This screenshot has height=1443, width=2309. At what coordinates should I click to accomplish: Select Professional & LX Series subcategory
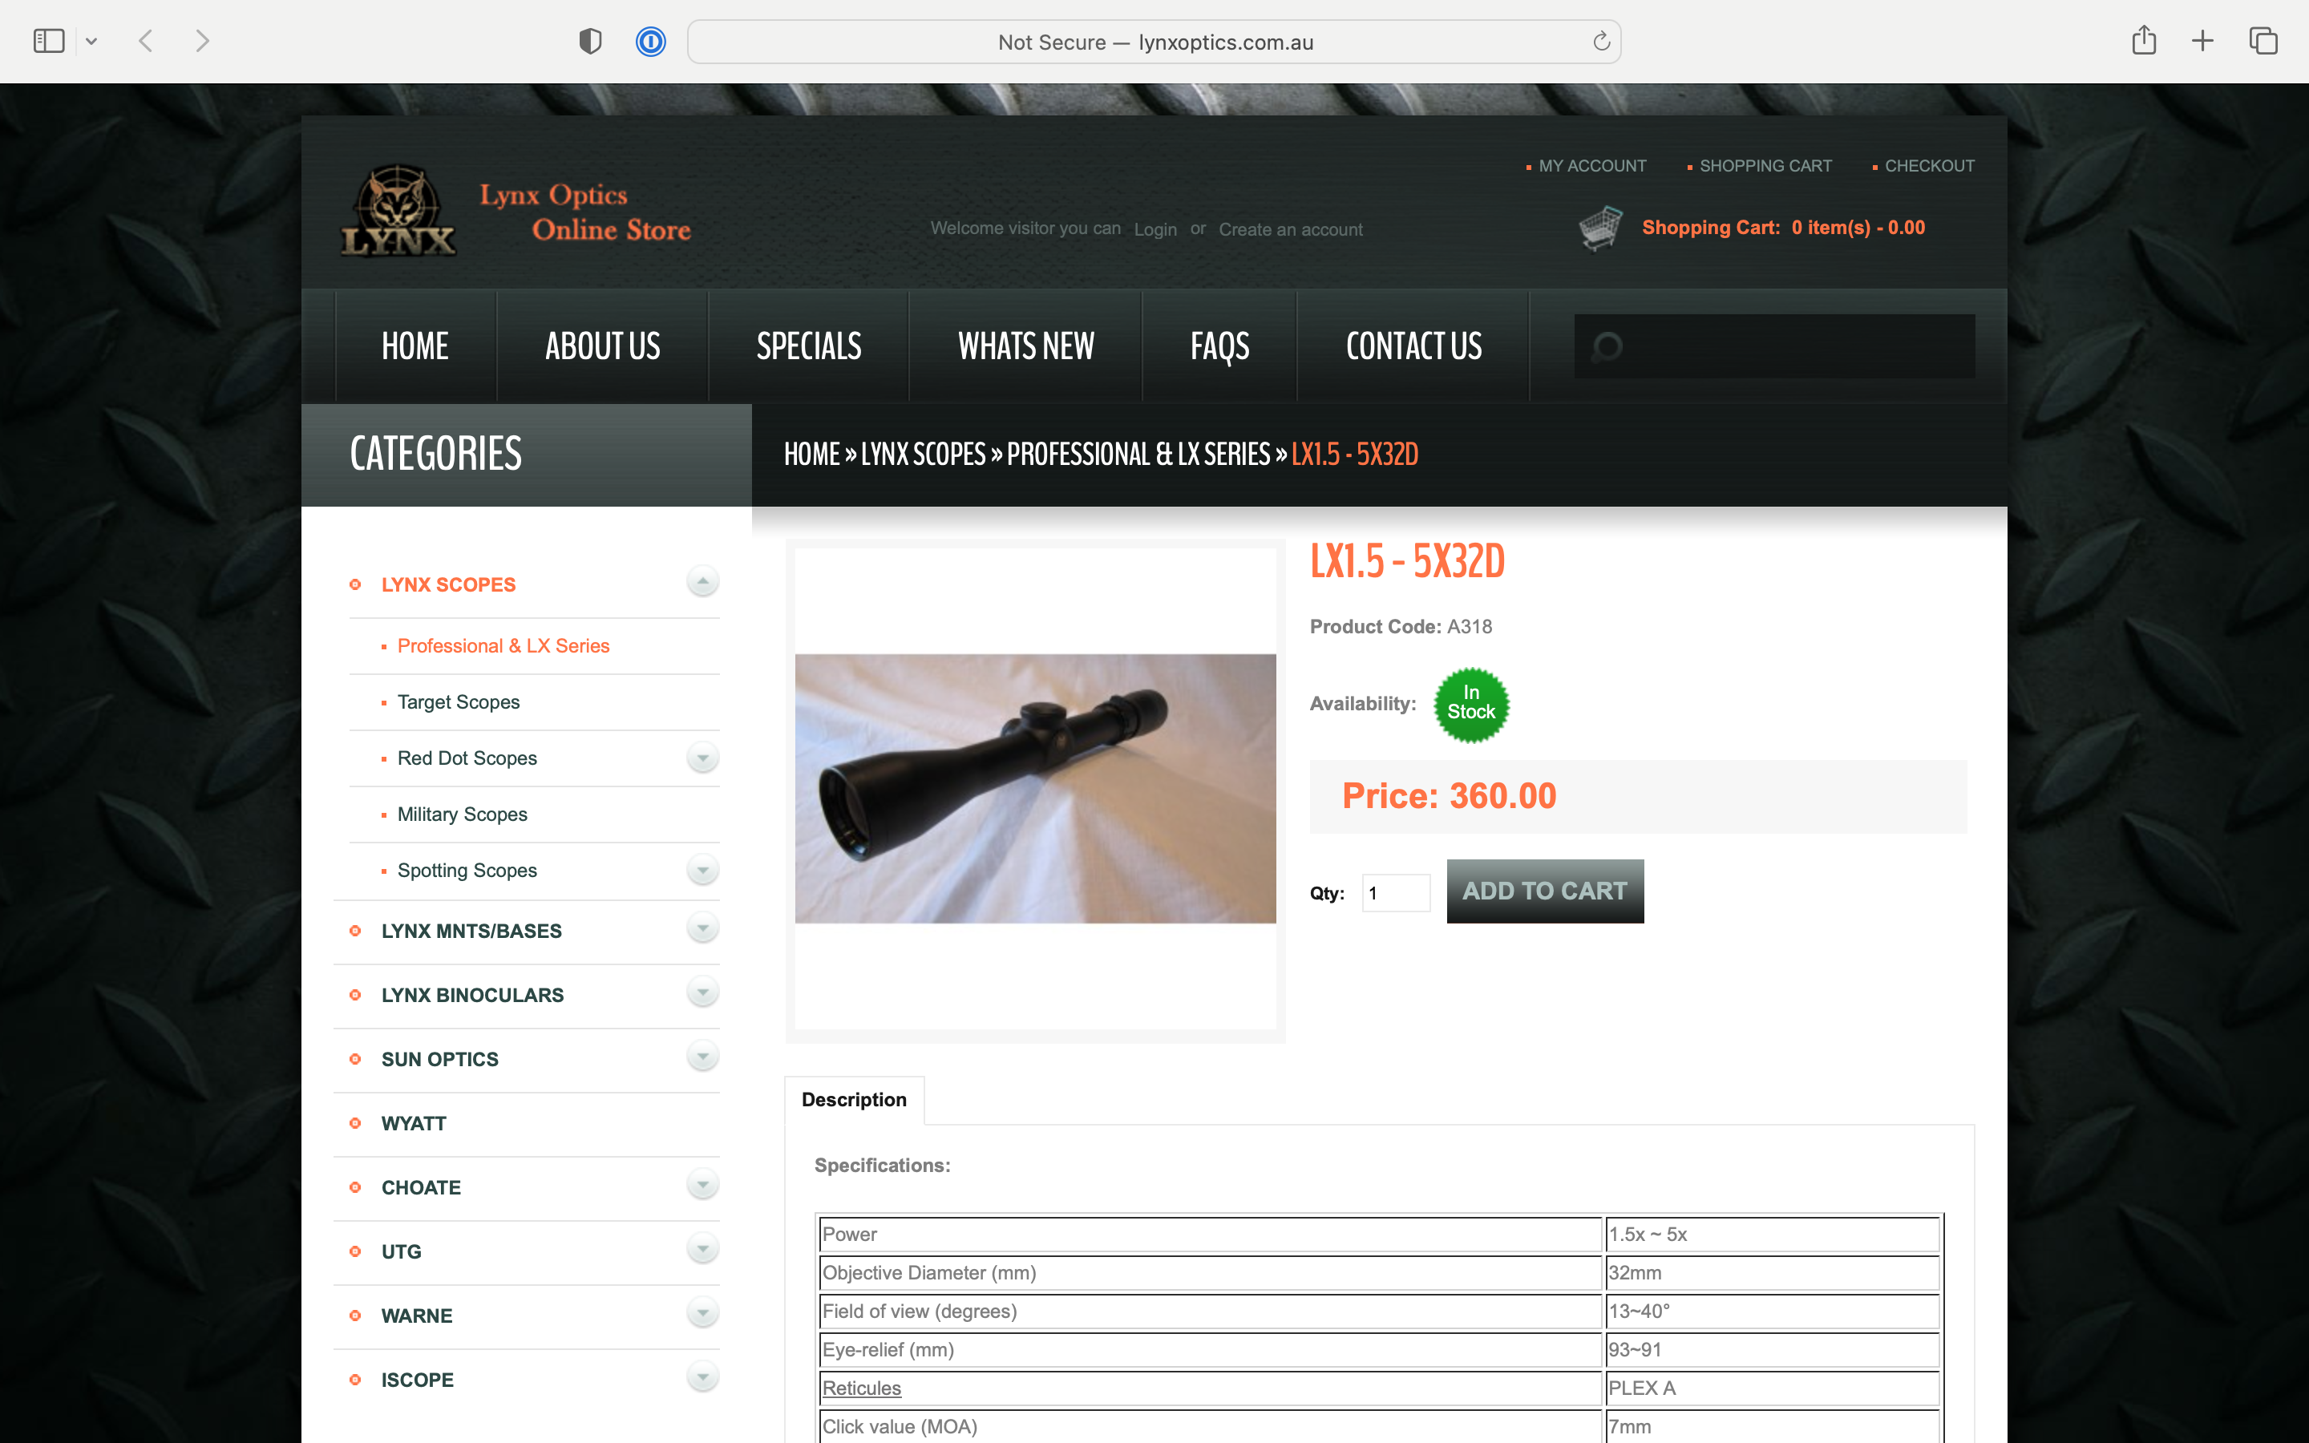(x=503, y=646)
